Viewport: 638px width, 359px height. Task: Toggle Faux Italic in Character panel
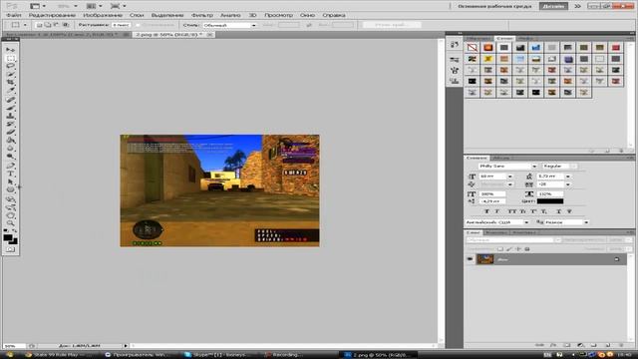(x=496, y=211)
